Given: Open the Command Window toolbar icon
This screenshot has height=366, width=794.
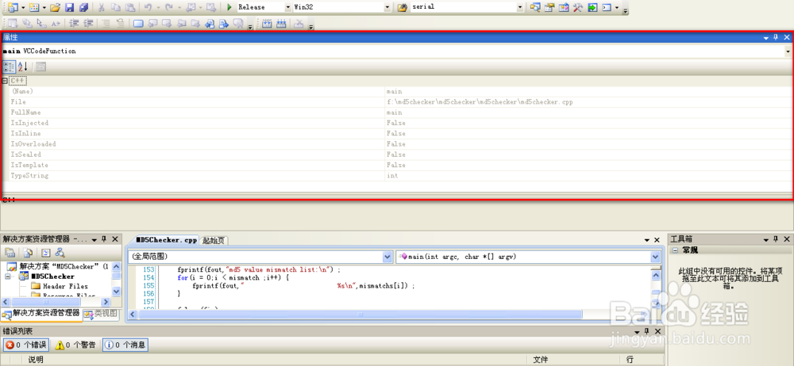Looking at the screenshot, I should (x=606, y=7).
